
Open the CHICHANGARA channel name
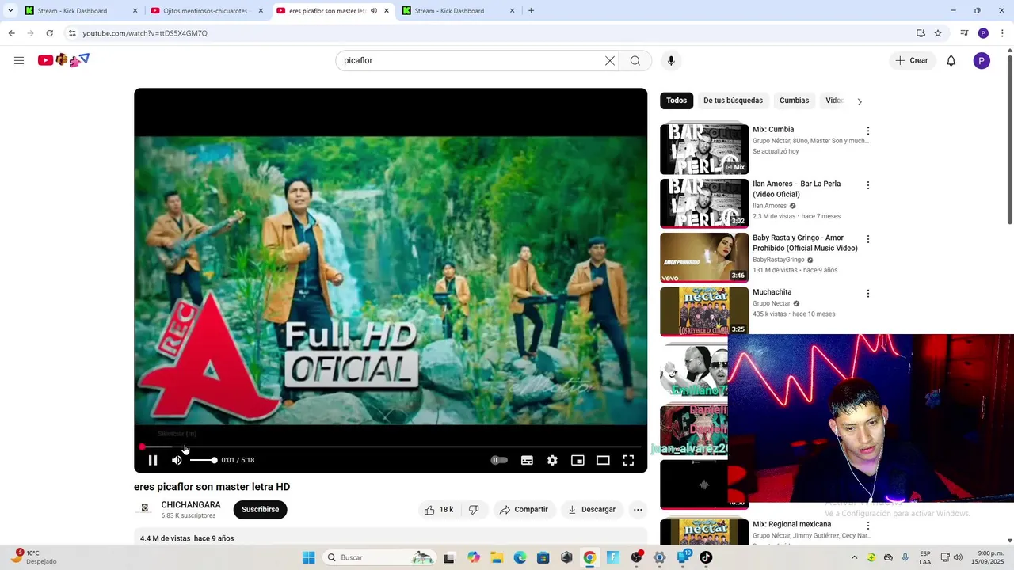click(191, 505)
